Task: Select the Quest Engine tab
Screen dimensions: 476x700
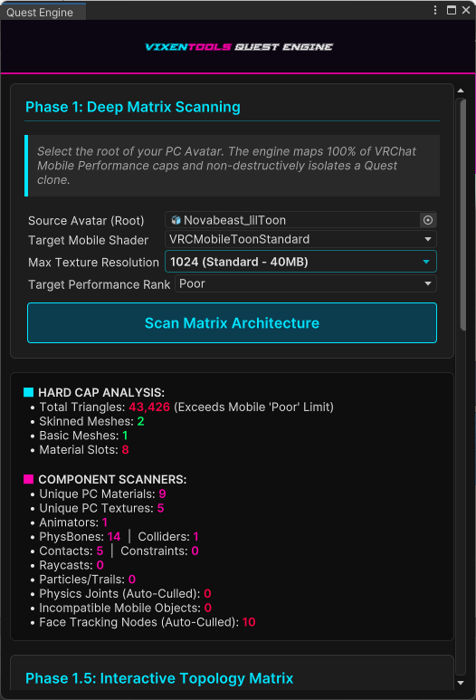Action: point(43,12)
